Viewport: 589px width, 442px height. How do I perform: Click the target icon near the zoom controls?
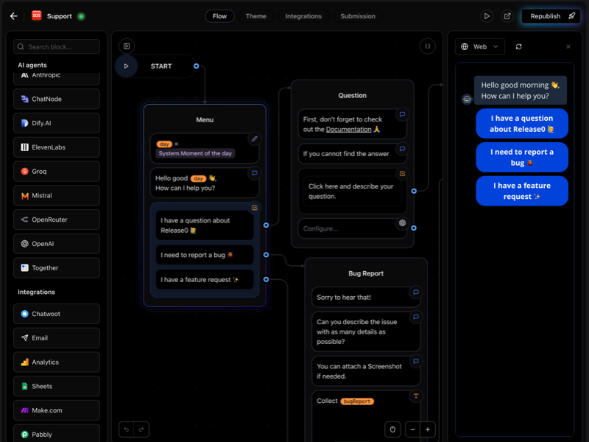(392, 429)
